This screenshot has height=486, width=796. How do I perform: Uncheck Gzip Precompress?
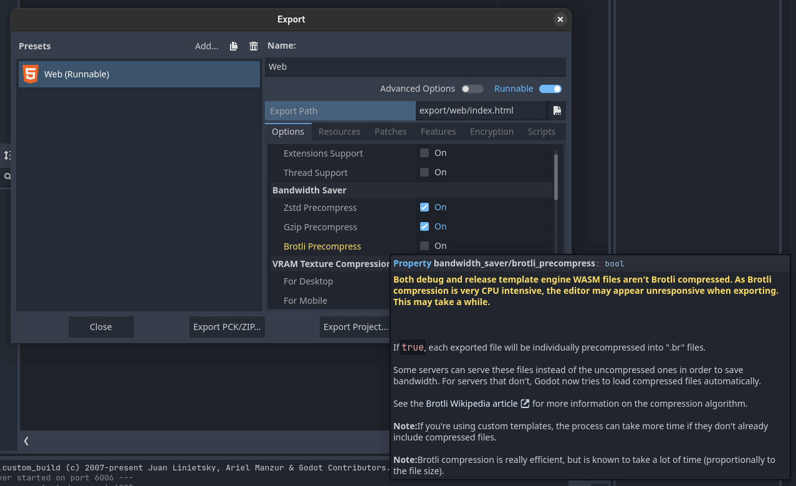[424, 226]
